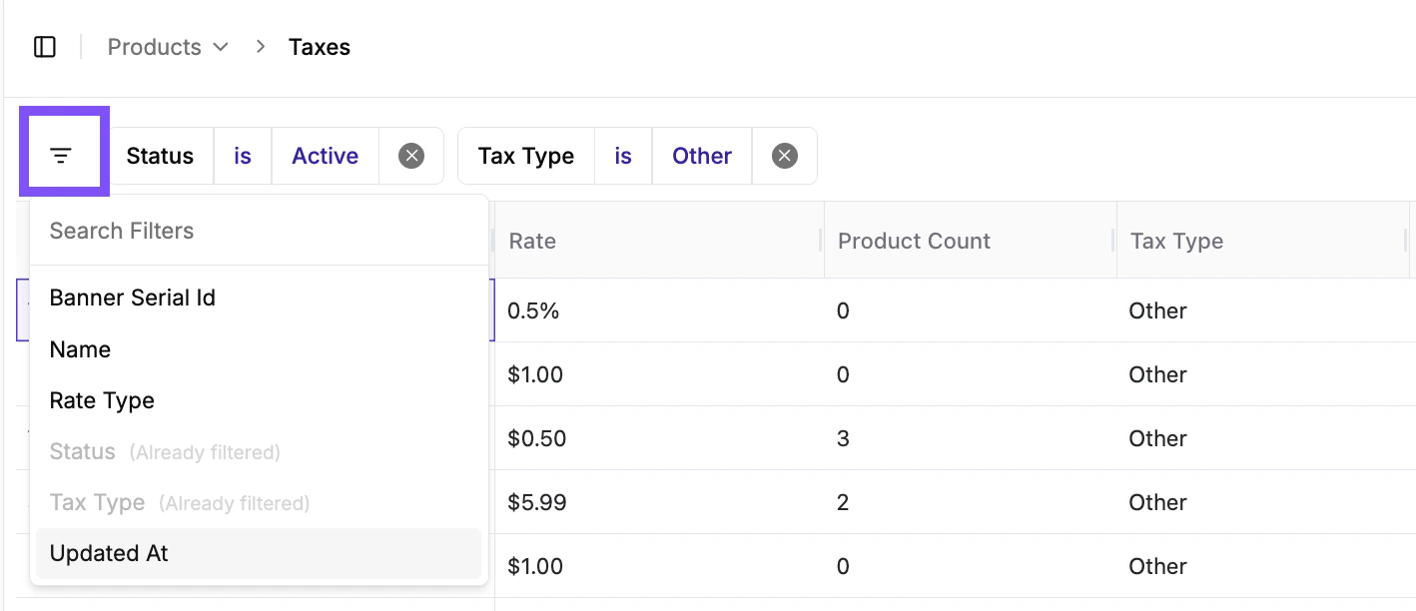
Task: Click the Taxes breadcrumb label
Action: coord(320,47)
